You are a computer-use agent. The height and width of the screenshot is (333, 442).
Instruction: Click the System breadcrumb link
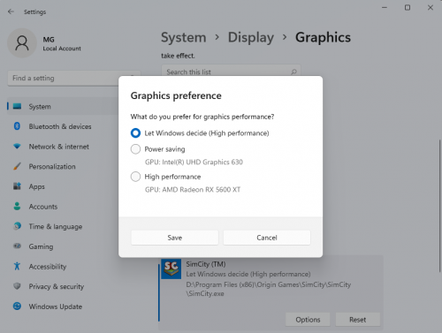[x=183, y=37]
